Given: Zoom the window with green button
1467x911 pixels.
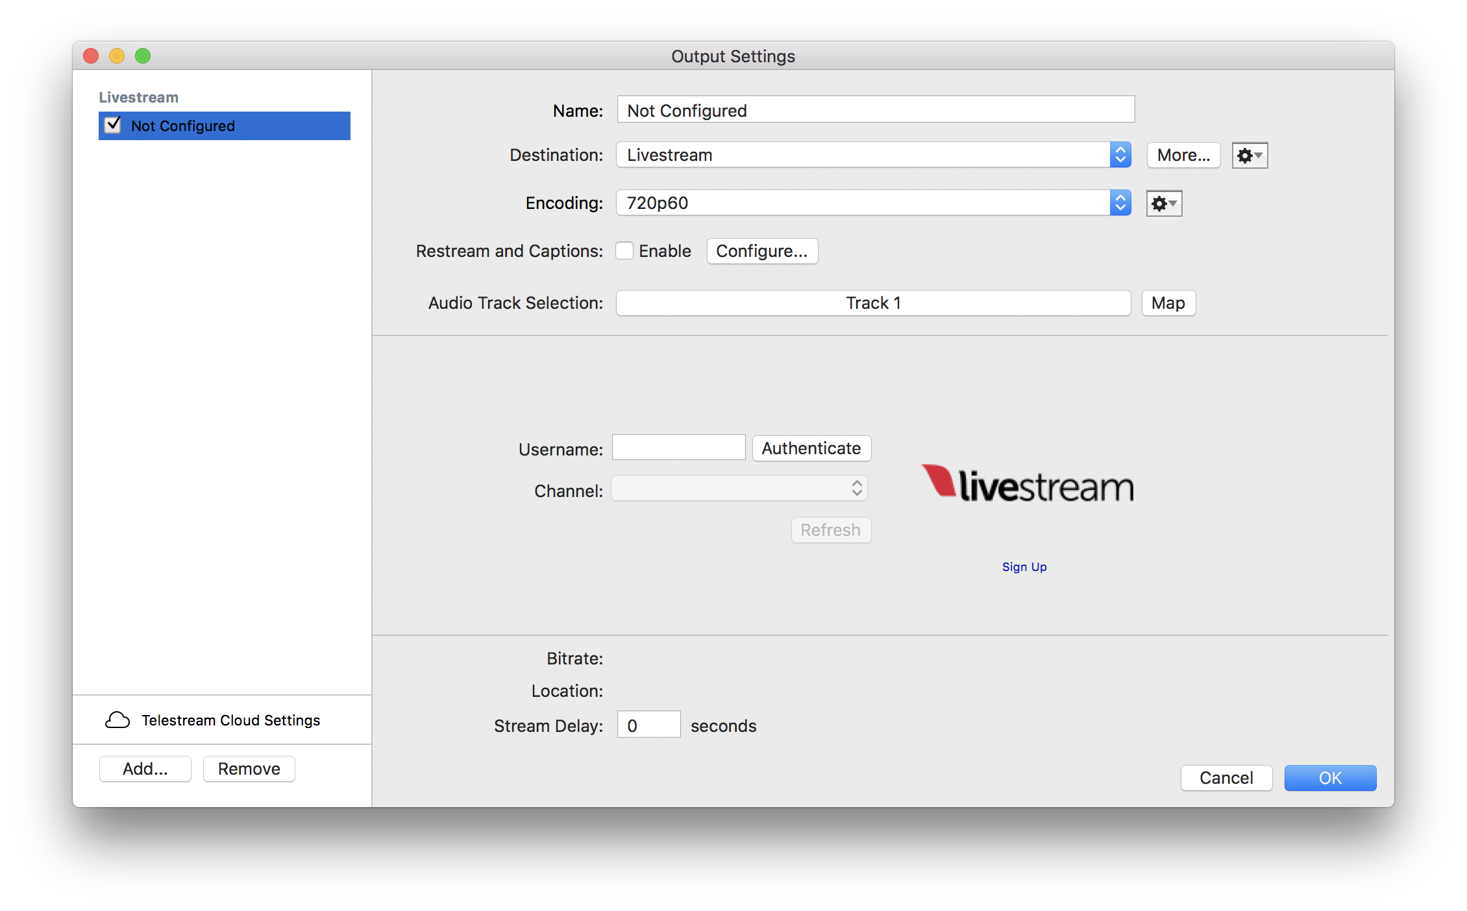Looking at the screenshot, I should (143, 56).
